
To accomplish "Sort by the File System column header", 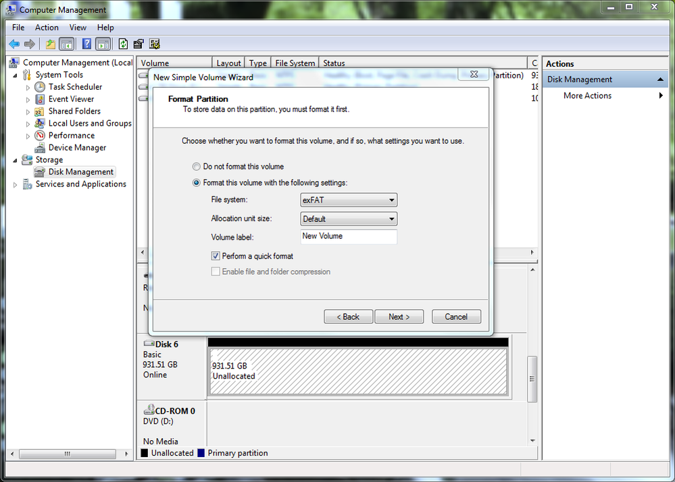I will pos(295,63).
